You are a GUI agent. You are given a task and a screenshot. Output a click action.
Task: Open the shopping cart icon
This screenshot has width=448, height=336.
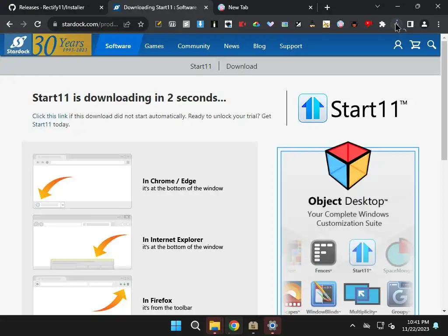(x=415, y=45)
